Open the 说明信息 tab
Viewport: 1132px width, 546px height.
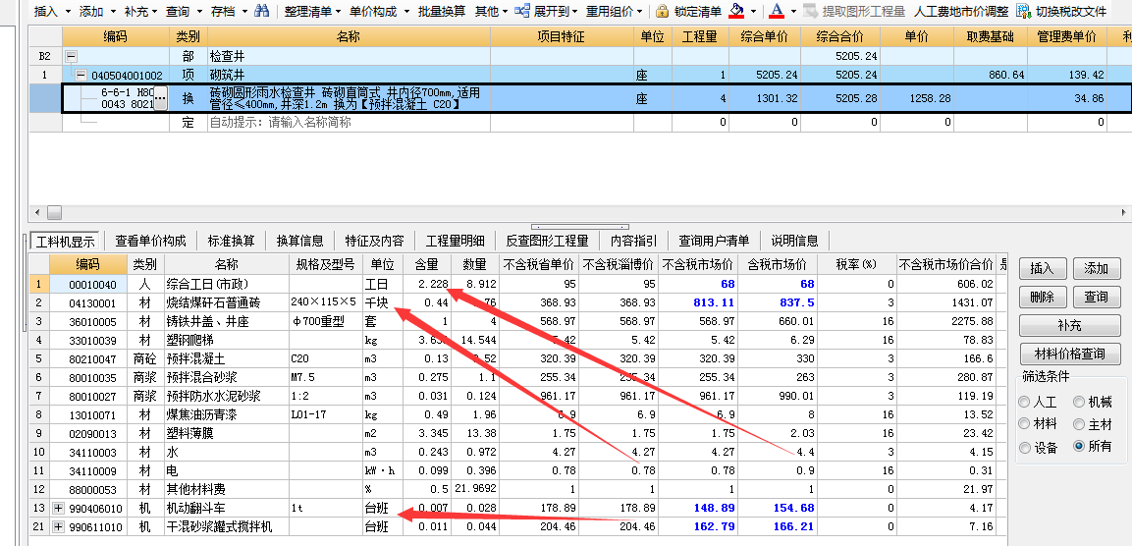[795, 241]
